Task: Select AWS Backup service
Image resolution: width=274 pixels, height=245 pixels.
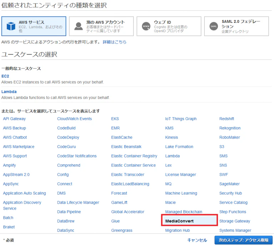Action: click(x=15, y=128)
